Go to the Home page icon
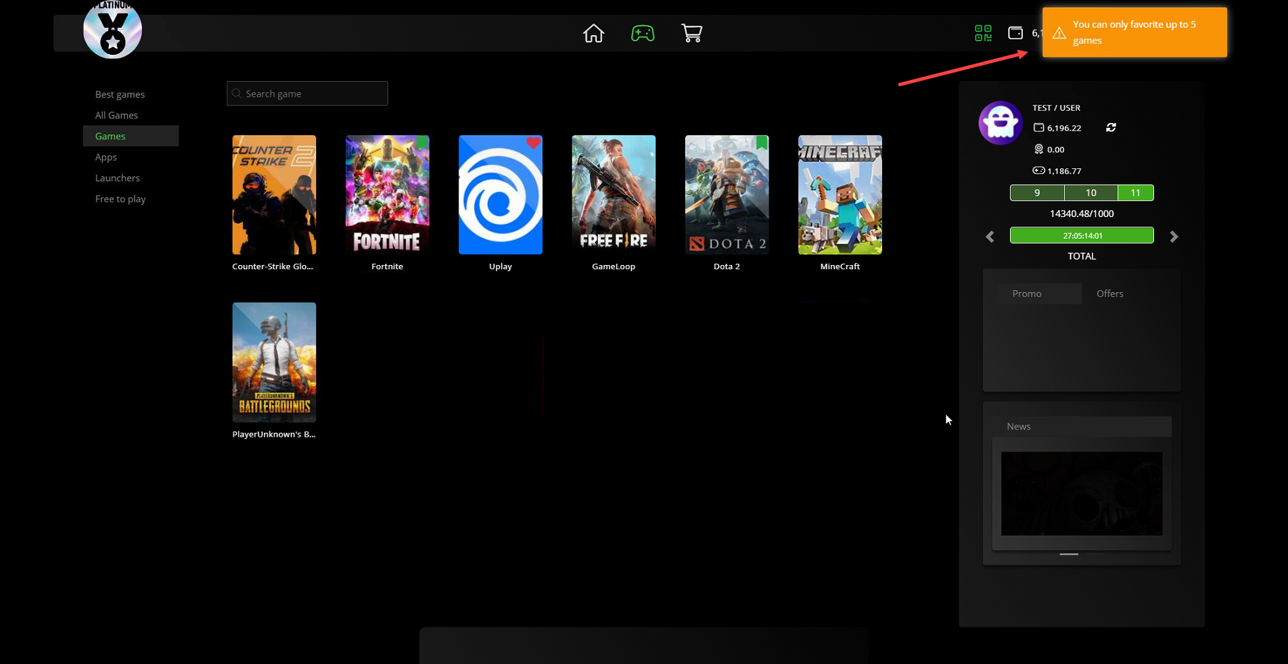1288x664 pixels. [x=593, y=33]
